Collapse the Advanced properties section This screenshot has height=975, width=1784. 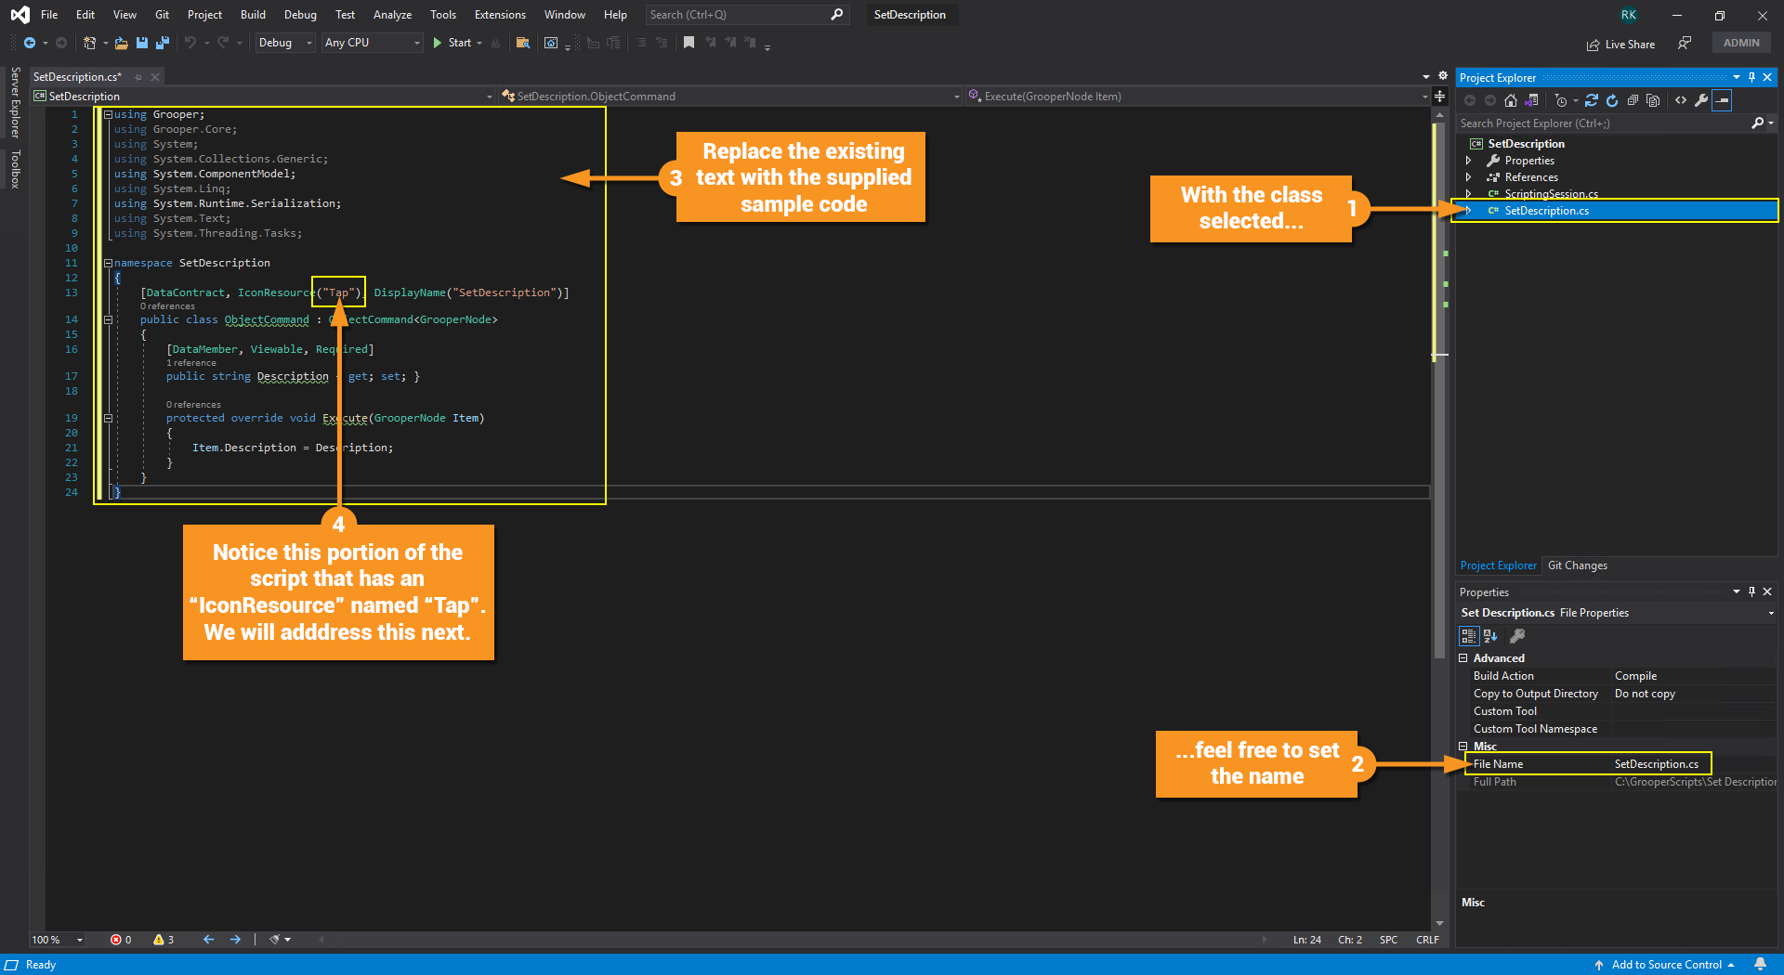click(1463, 658)
